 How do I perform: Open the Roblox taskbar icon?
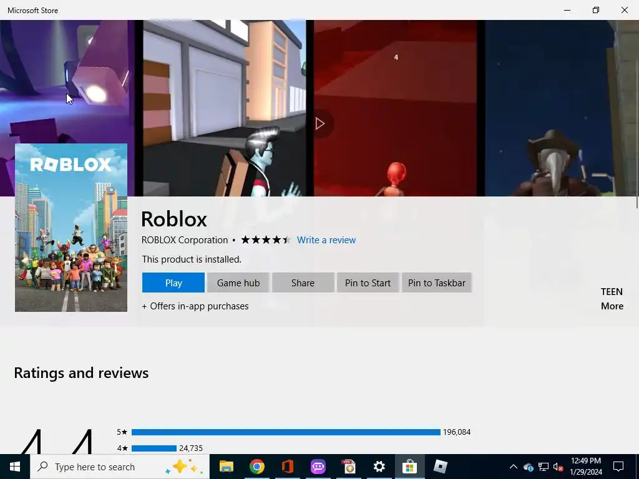point(440,467)
